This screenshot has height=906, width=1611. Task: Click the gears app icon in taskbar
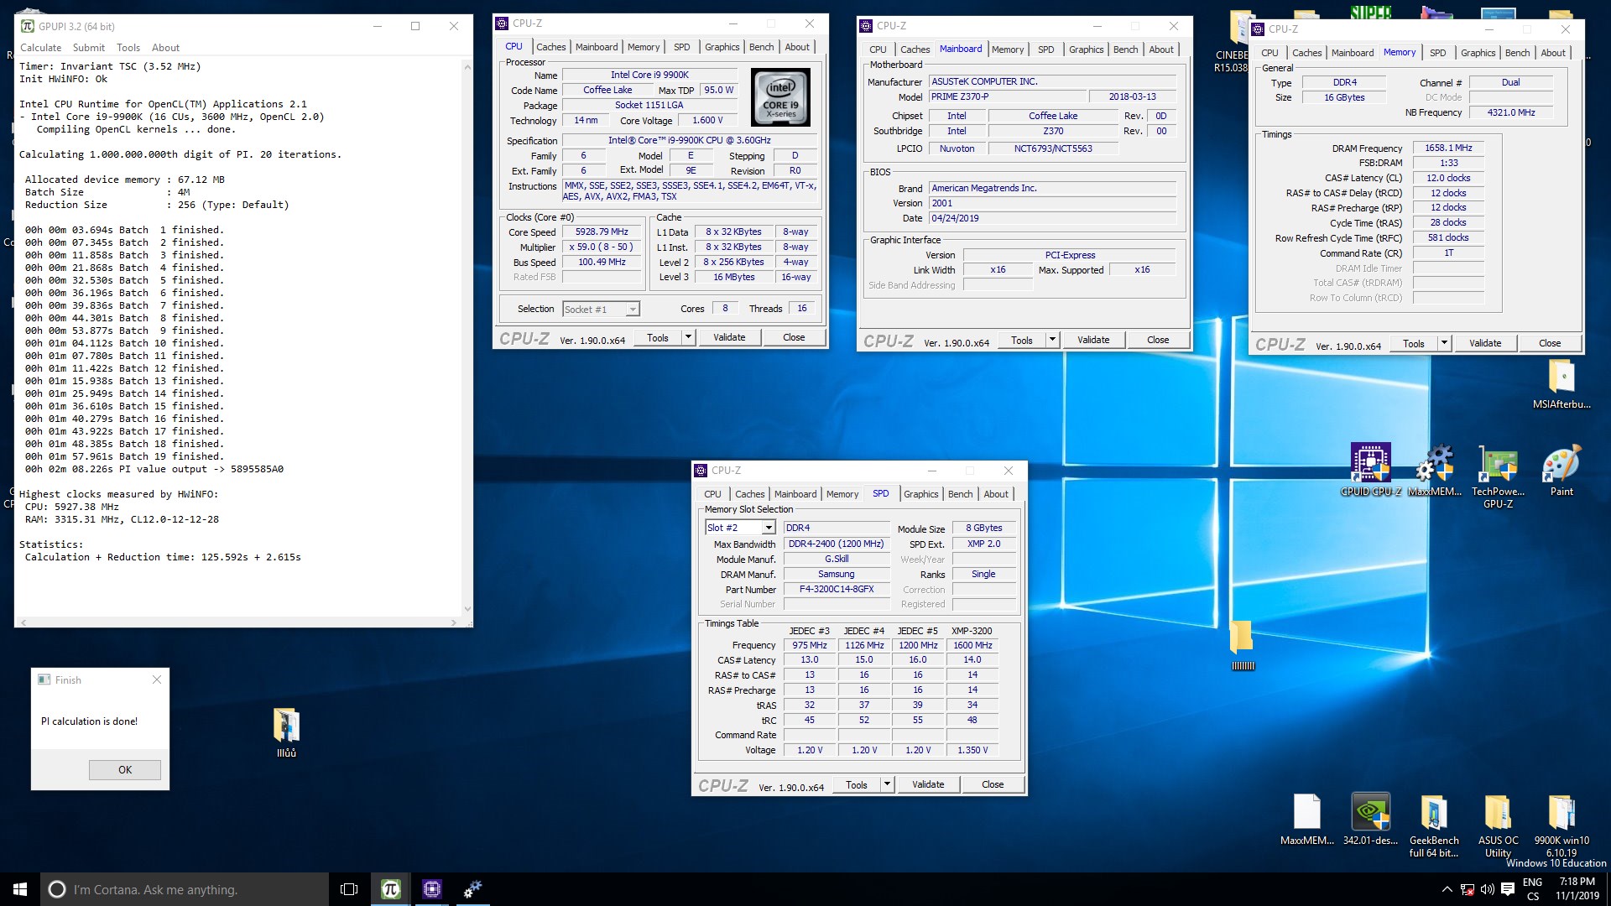coord(472,889)
